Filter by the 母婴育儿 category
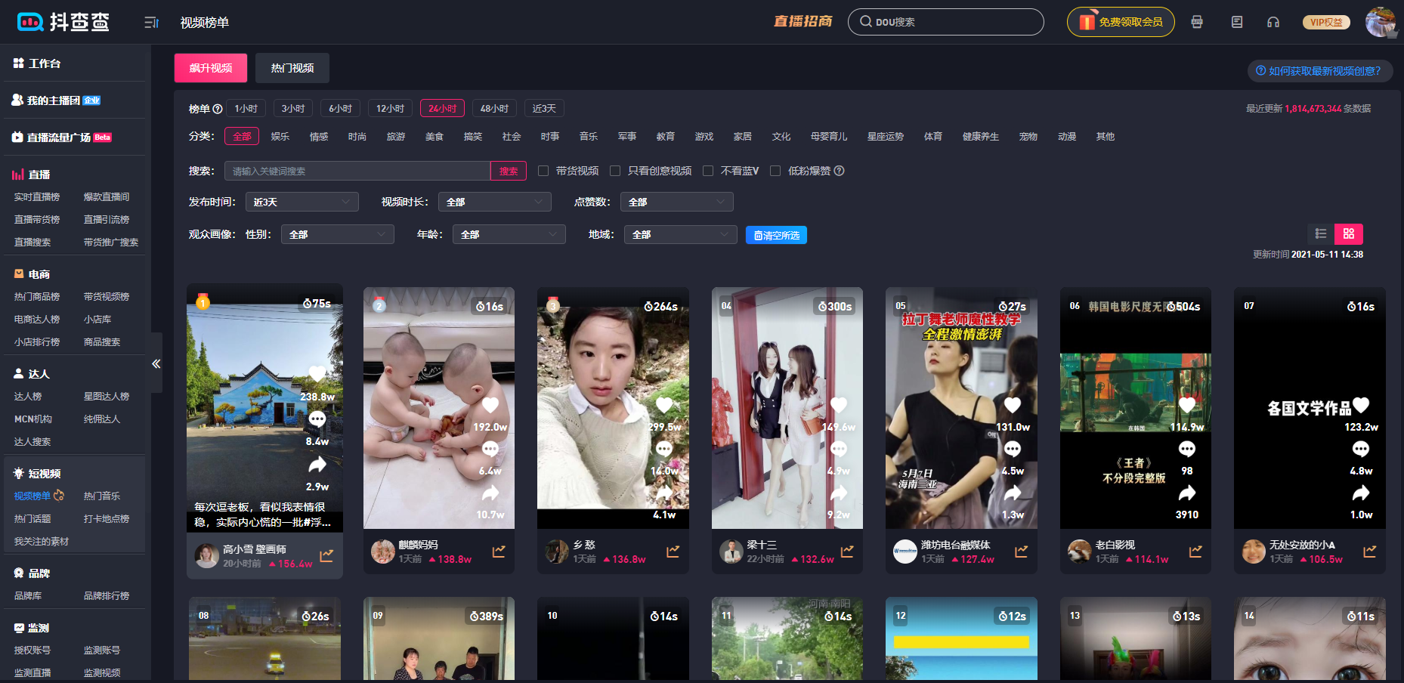 click(x=829, y=137)
